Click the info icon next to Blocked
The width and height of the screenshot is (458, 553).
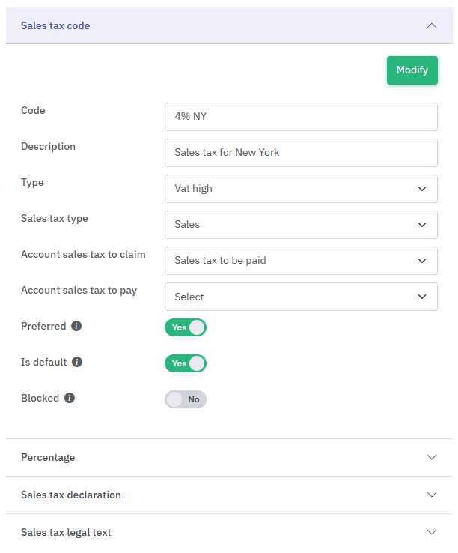coord(70,399)
